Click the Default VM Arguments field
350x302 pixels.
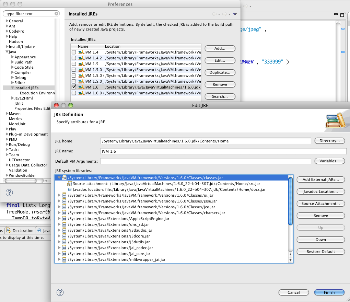point(206,161)
